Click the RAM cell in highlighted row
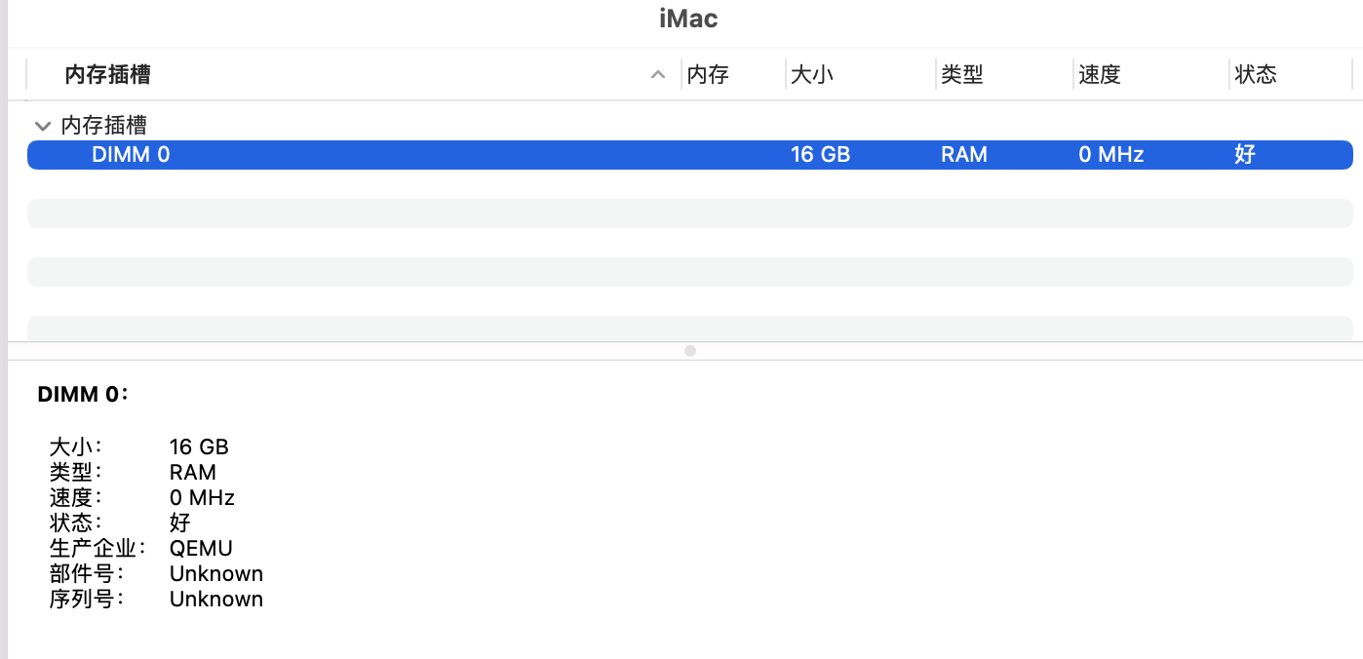The height and width of the screenshot is (659, 1363). click(964, 154)
